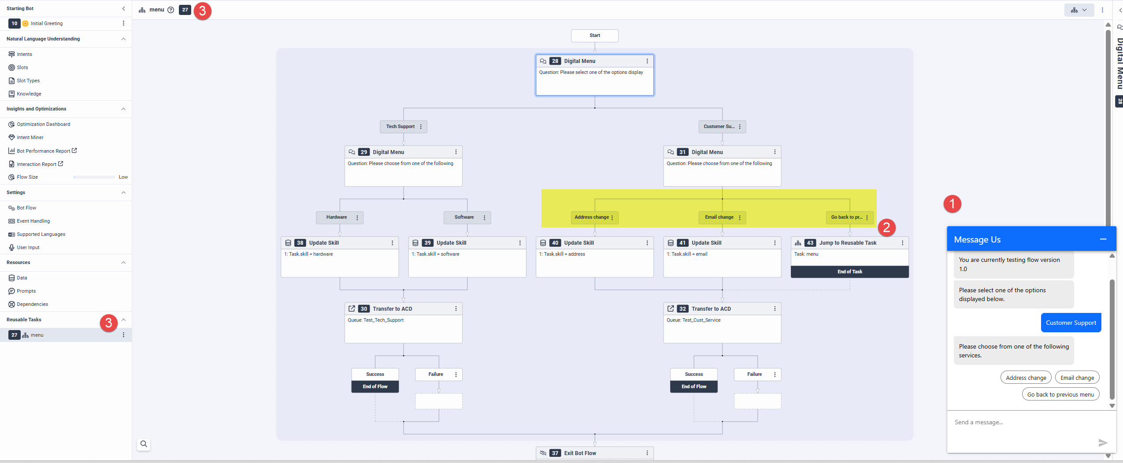The width and height of the screenshot is (1123, 463).
Task: Open options for Transfer to ACD 30
Action: coord(456,309)
